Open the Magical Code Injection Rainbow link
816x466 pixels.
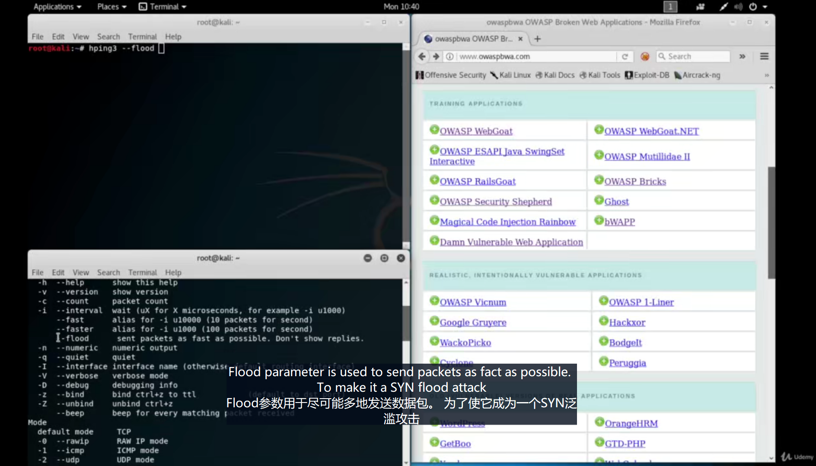508,222
